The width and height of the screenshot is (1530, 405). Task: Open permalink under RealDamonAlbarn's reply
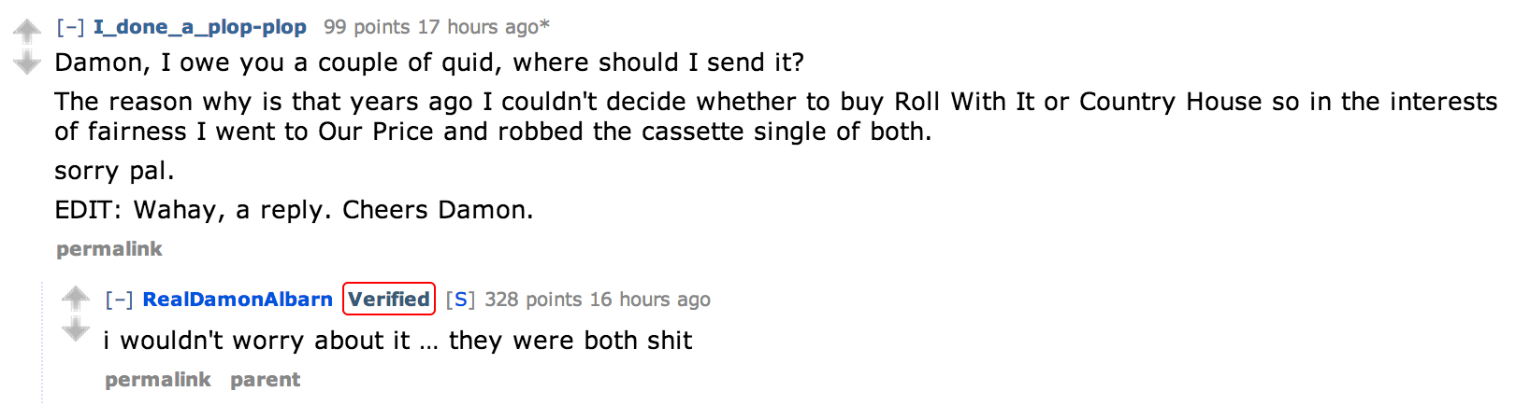pyautogui.click(x=158, y=380)
